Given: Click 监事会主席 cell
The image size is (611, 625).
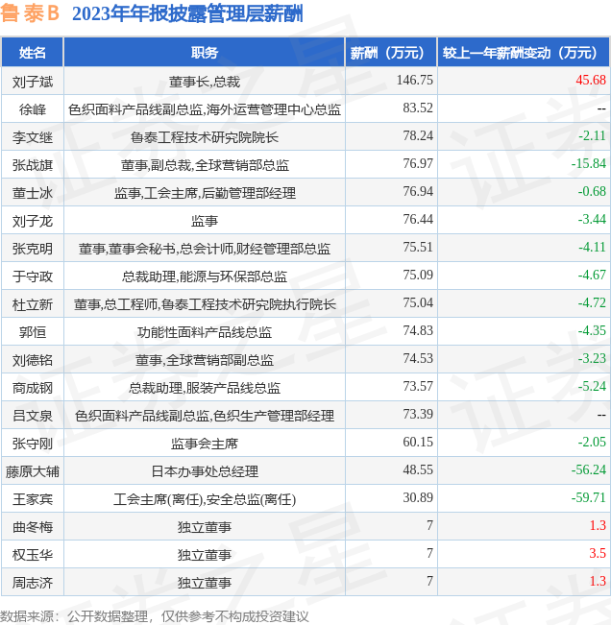Looking at the screenshot, I should (x=205, y=444).
